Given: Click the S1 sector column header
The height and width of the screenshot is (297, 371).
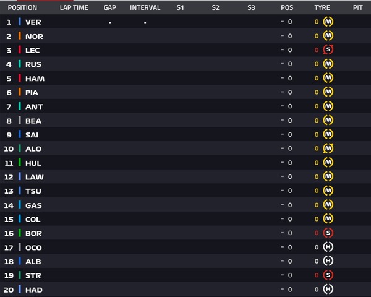Looking at the screenshot, I should click(180, 8).
